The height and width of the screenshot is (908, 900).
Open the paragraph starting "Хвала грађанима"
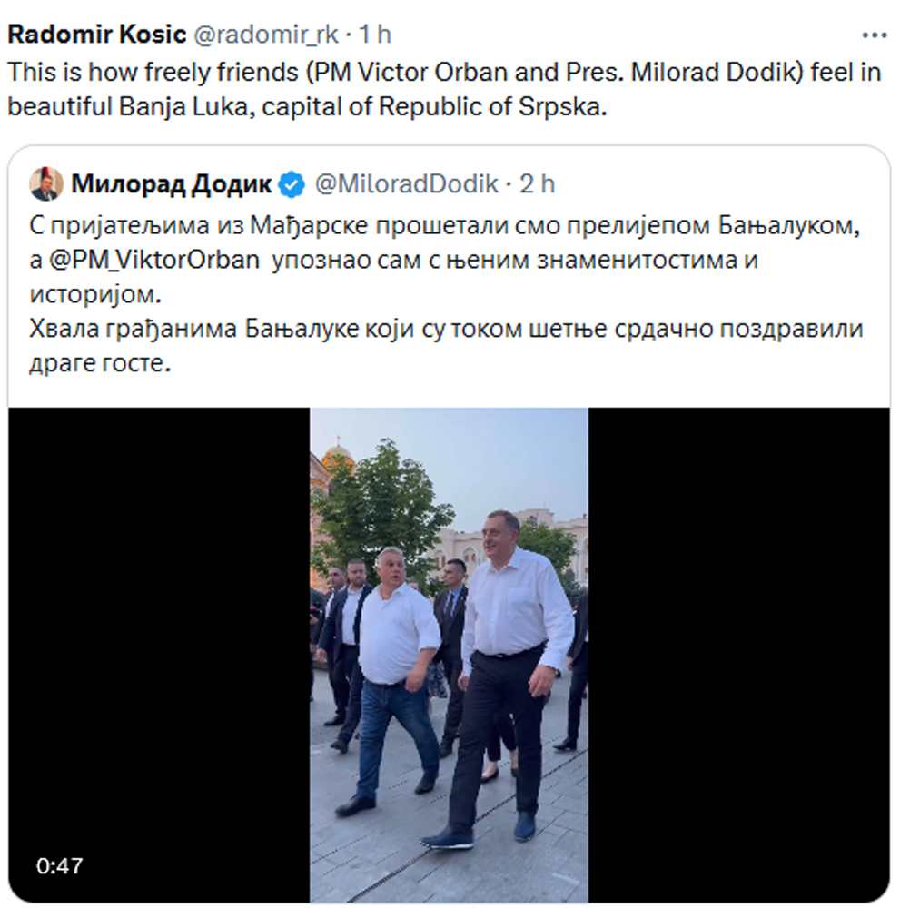446,346
